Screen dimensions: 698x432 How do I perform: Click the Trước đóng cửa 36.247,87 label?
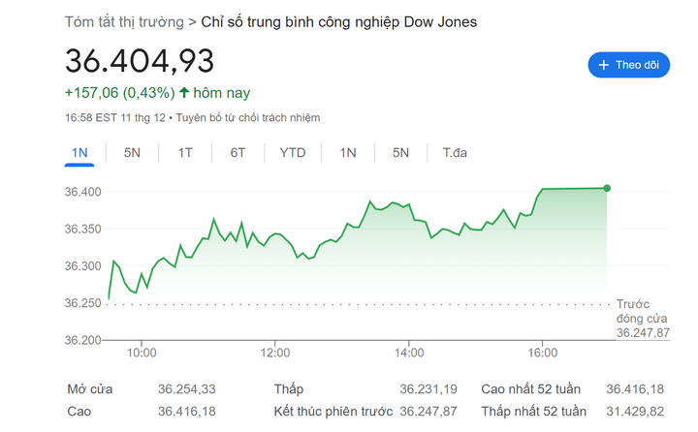click(x=642, y=318)
